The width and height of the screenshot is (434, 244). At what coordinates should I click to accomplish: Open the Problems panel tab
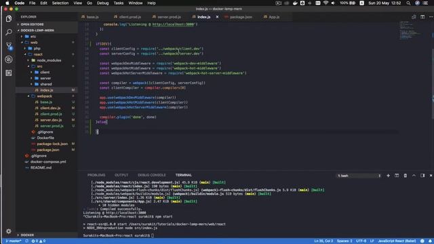(96, 175)
